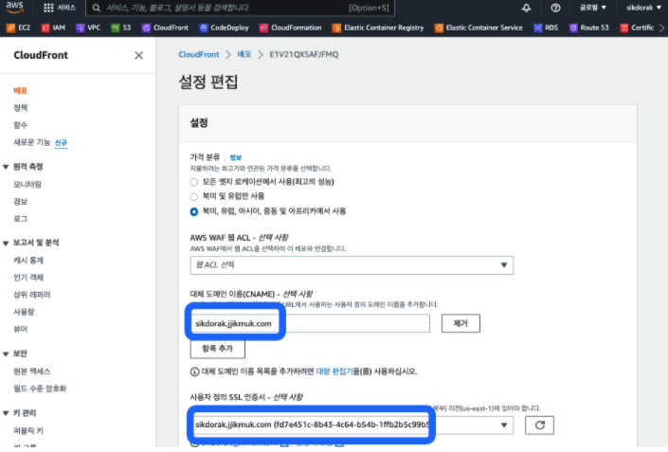This screenshot has height=452, width=668.
Task: Refresh the SSL certificate list
Action: point(539,425)
